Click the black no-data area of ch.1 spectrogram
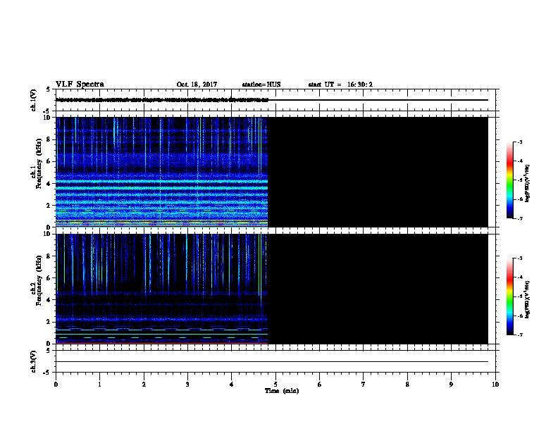This screenshot has height=431, width=558. click(378, 172)
